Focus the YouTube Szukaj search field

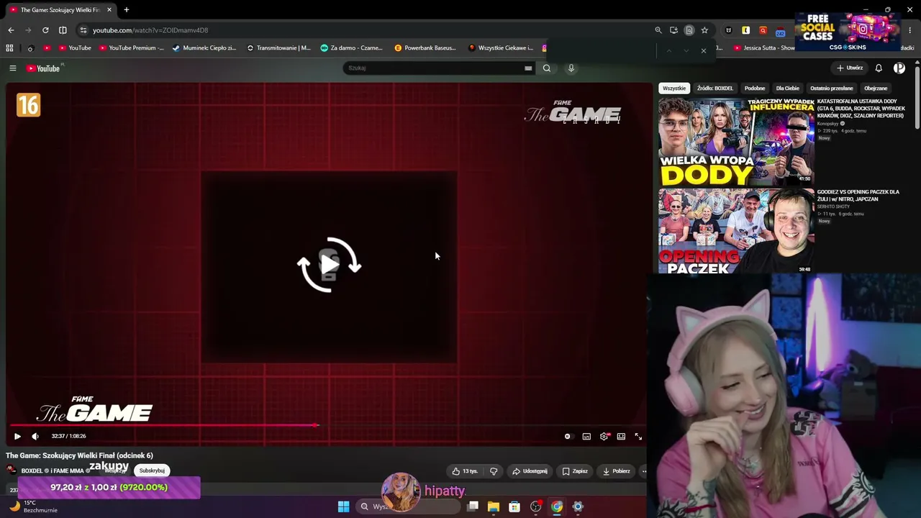(434, 68)
